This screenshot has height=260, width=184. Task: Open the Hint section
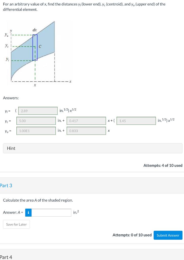tap(11, 148)
